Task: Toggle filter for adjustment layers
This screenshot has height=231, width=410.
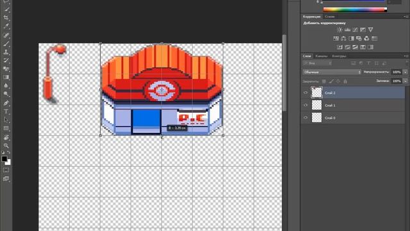Action: (x=361, y=64)
